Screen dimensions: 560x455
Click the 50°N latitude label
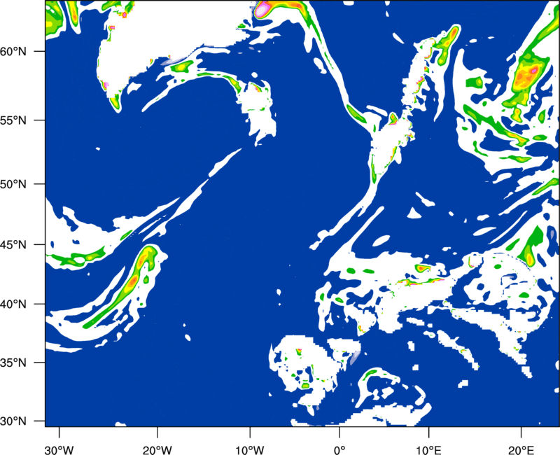pyautogui.click(x=13, y=184)
